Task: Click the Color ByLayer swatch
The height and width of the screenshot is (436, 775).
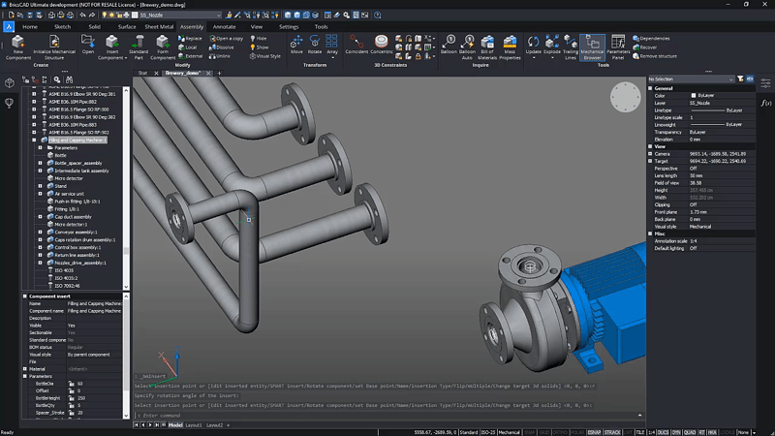Action: click(x=694, y=95)
